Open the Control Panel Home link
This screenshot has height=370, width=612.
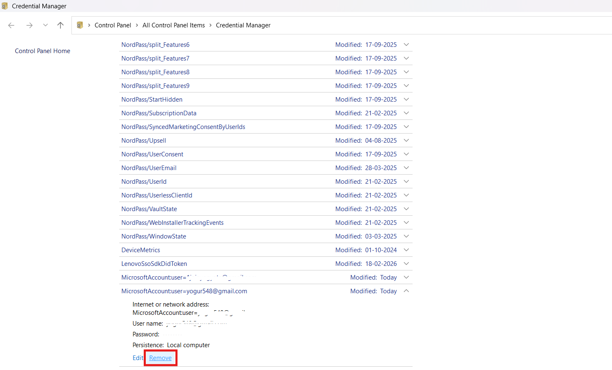click(42, 51)
